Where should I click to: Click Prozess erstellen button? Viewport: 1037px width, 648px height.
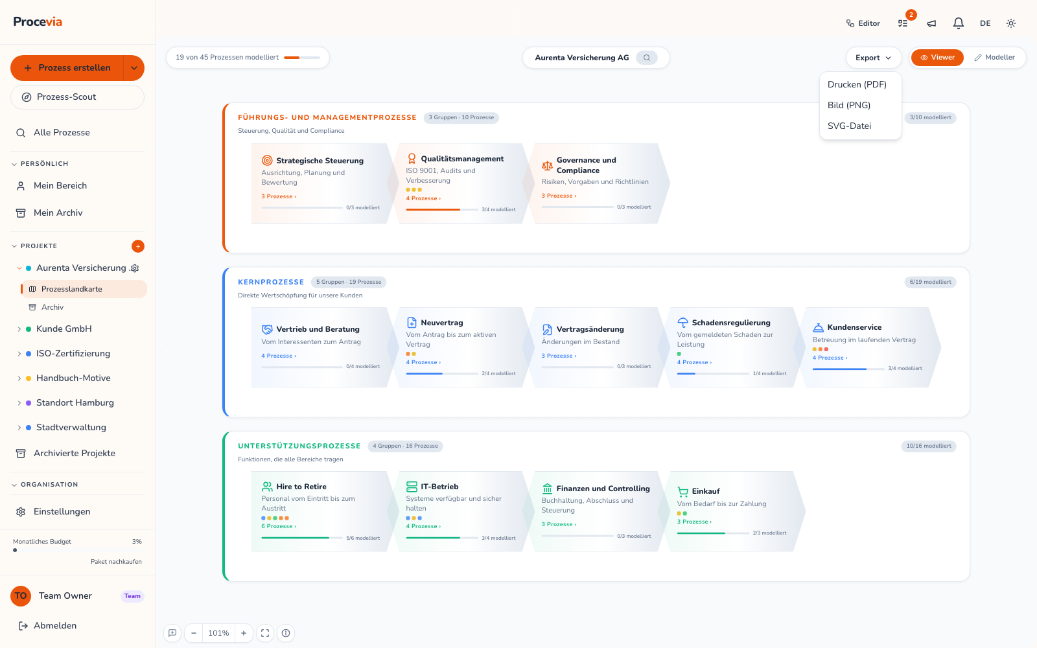click(67, 68)
